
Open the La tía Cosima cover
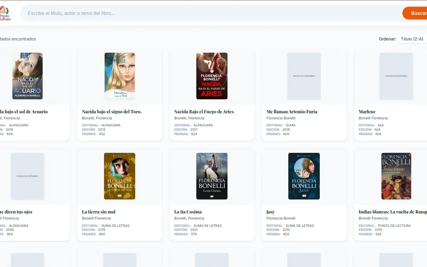212,176
